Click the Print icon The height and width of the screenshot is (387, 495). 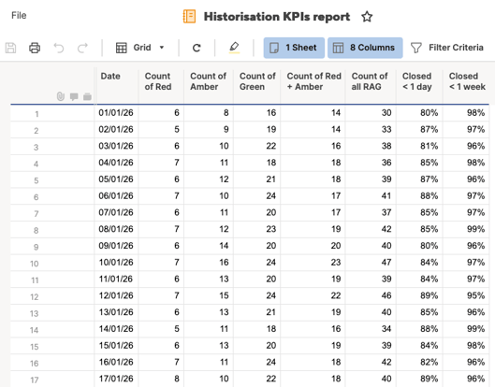click(35, 48)
